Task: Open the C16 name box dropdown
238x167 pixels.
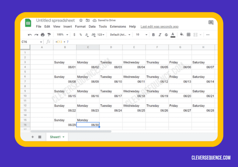Action: 41,42
